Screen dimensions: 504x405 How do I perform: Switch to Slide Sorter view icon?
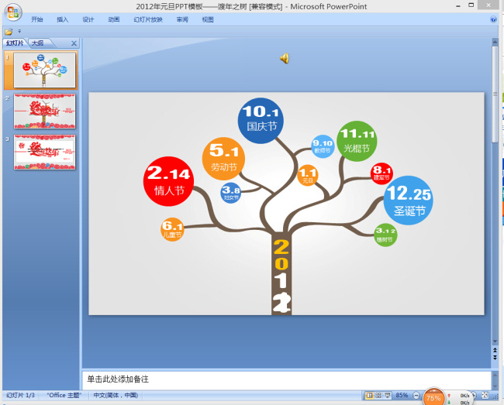(x=378, y=396)
